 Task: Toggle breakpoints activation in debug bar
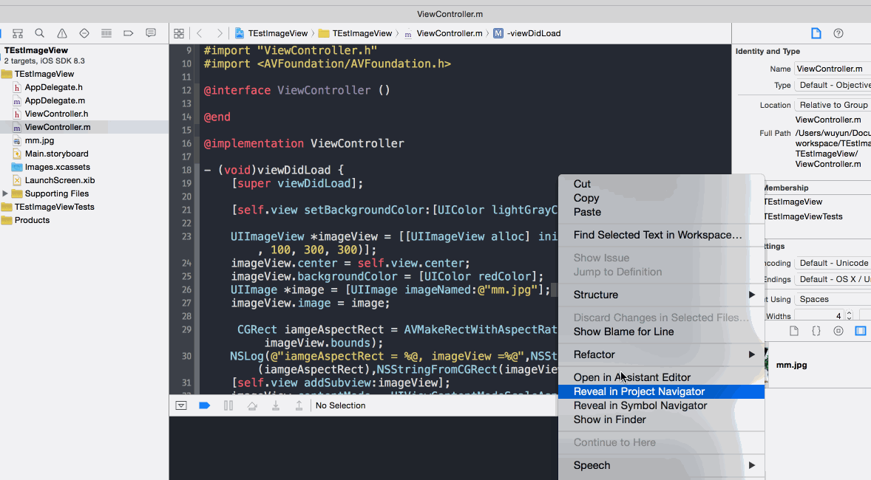point(205,405)
